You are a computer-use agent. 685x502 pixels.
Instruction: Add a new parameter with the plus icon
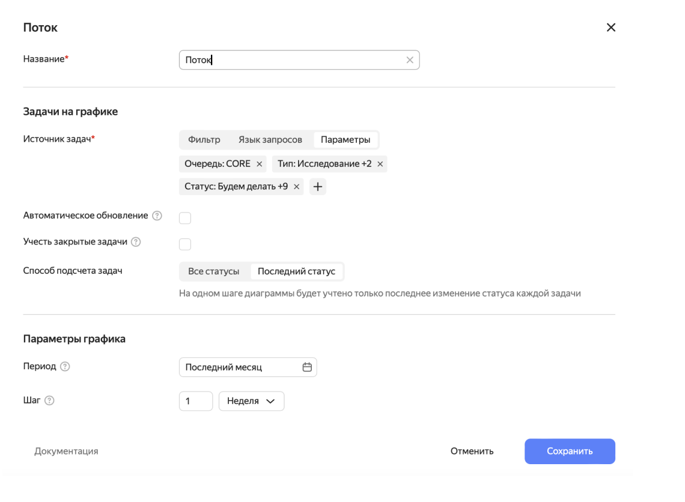coord(318,186)
